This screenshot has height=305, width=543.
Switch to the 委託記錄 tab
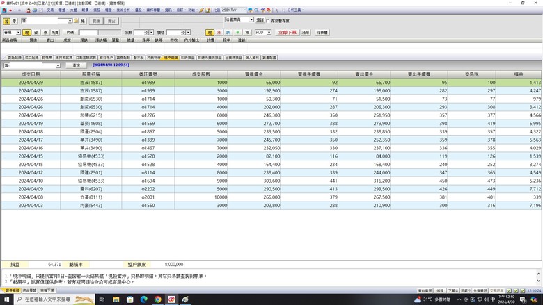[x=15, y=58]
